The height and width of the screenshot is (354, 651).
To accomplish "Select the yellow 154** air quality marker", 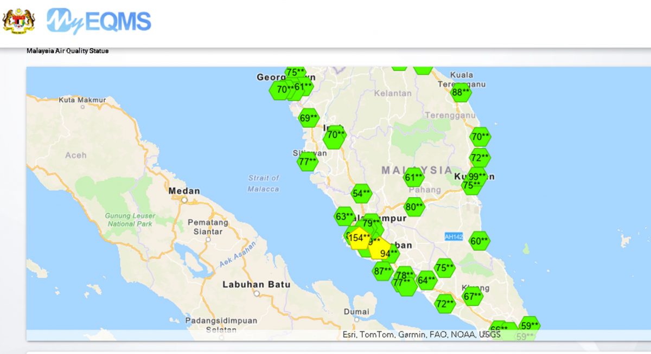I will point(359,238).
